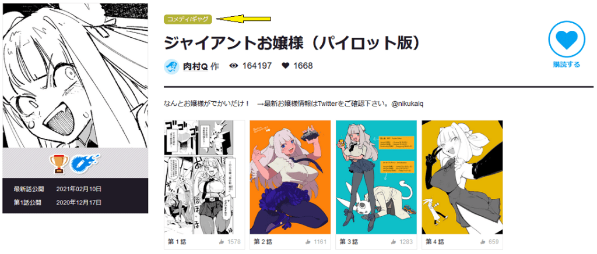Click the author avatar icon next to 肉村Q
This screenshot has width=597, height=254.
pyautogui.click(x=171, y=66)
